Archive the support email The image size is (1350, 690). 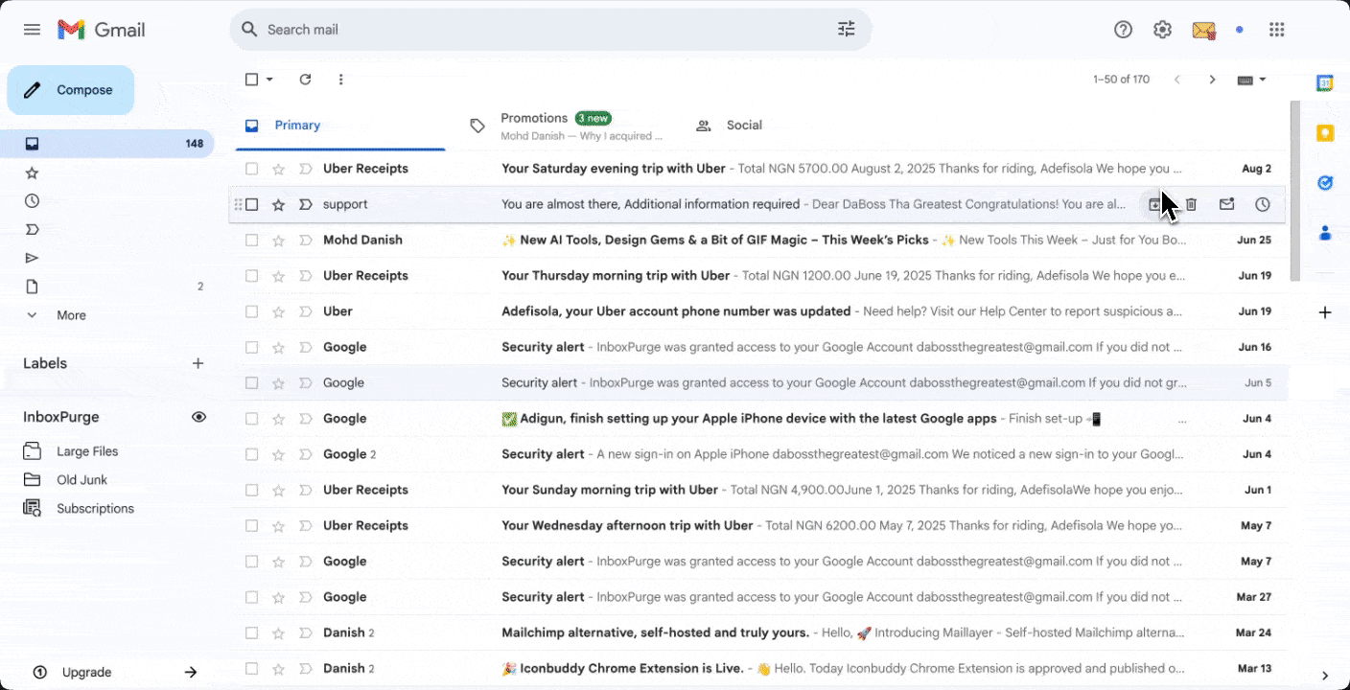tap(1154, 204)
